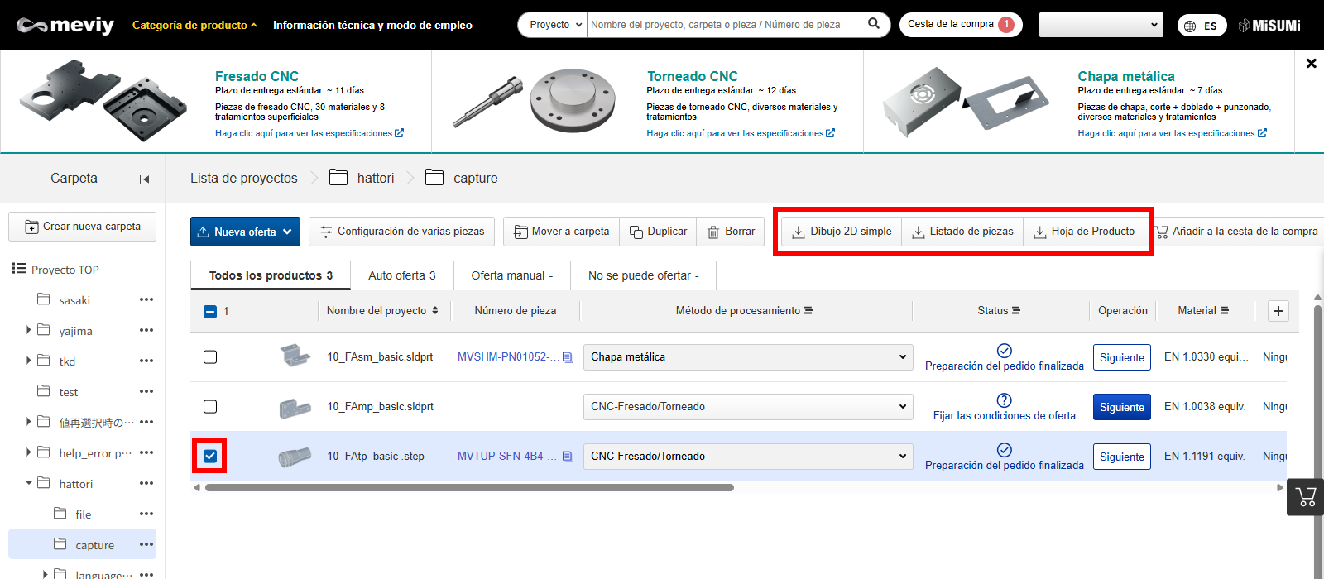Viewport: 1324px width, 579px height.
Task: Click the horizontal table scrollbar
Action: click(x=469, y=487)
